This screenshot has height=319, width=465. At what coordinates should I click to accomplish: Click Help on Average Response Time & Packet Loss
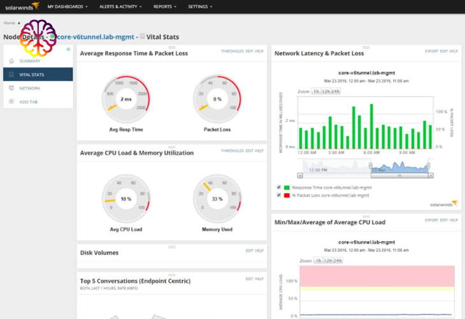[259, 52]
